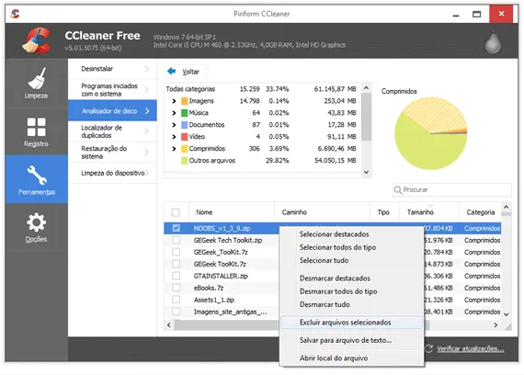Click the Vídeo red color square

(x=185, y=137)
